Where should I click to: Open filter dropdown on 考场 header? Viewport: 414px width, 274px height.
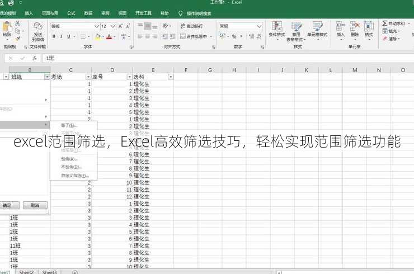(88, 77)
